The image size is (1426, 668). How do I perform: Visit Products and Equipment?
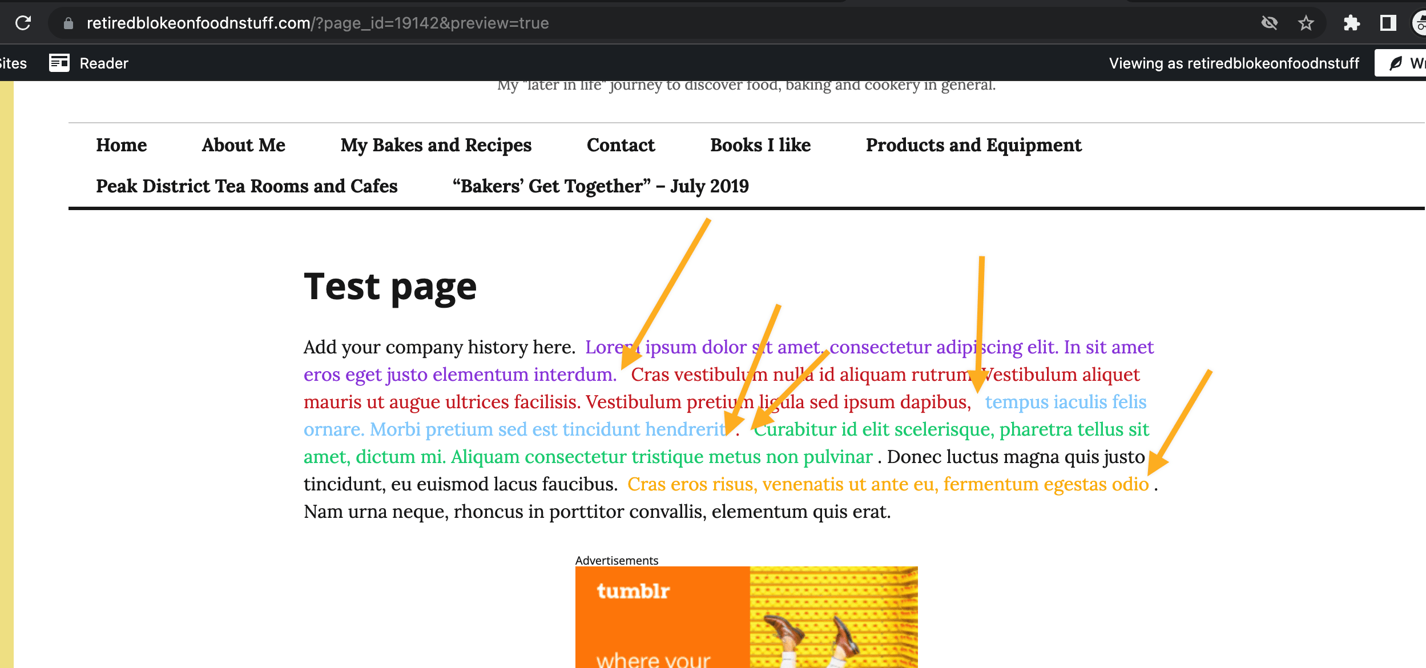[973, 146]
